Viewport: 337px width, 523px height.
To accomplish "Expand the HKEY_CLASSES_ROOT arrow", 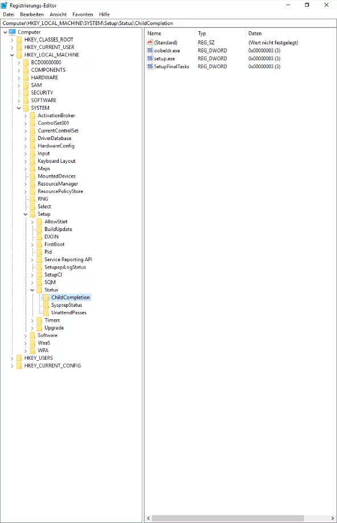I will coord(12,40).
